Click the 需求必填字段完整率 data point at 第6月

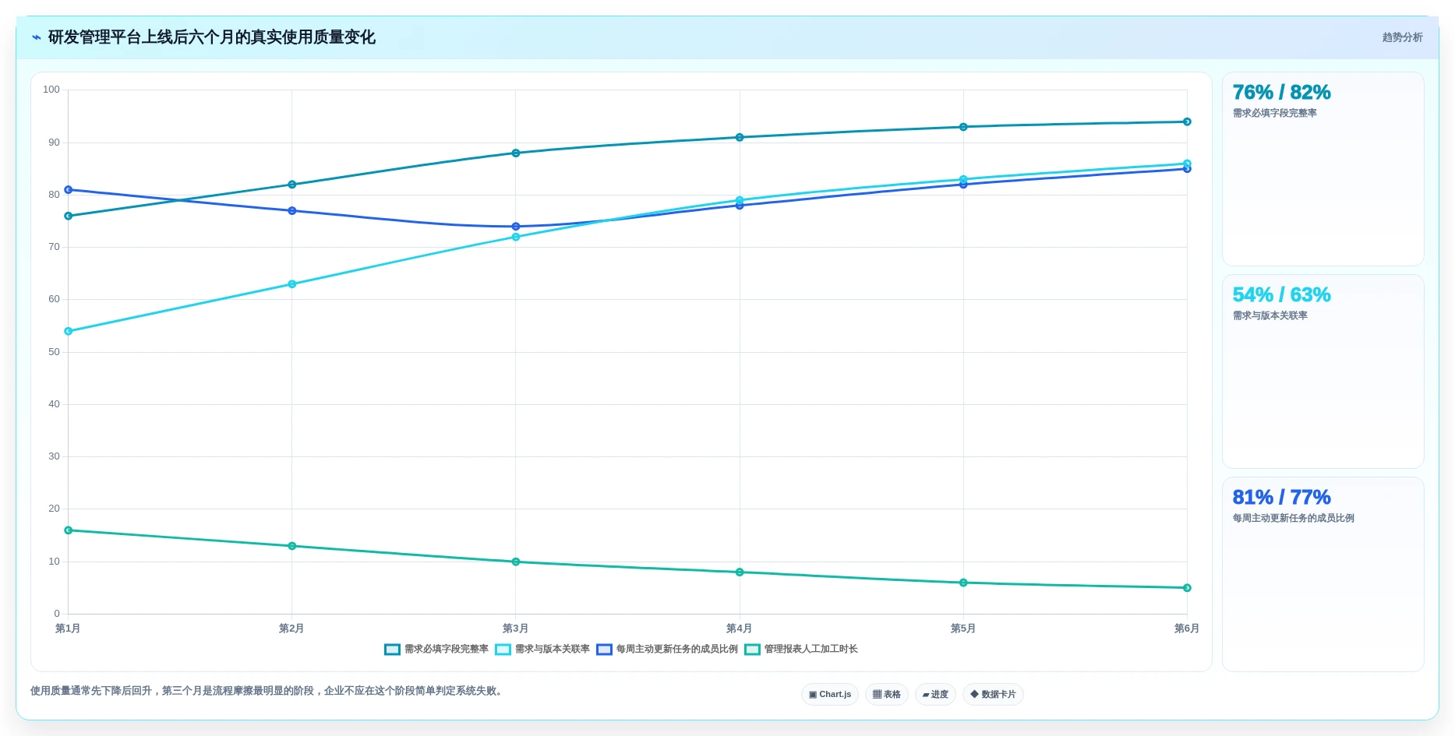[1187, 121]
